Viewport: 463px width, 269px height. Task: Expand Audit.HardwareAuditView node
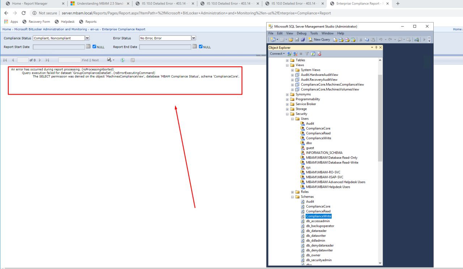tap(293, 75)
